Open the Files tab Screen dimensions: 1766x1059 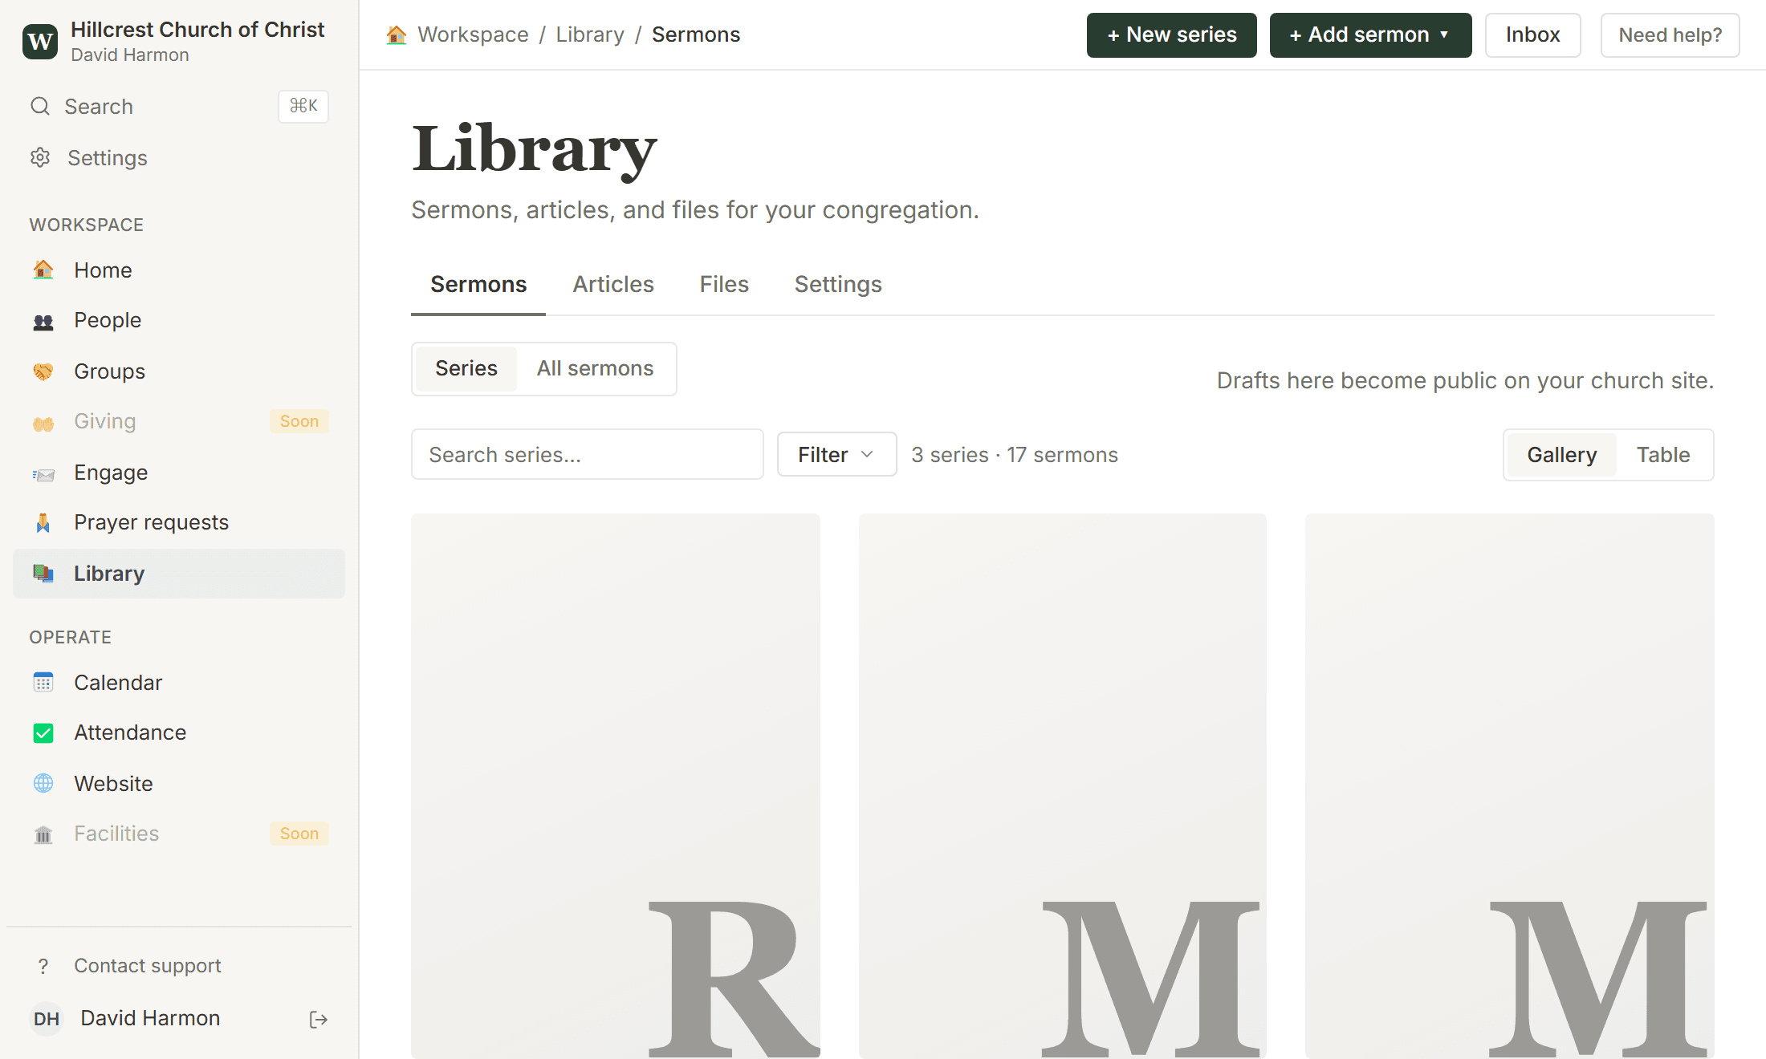[724, 284]
